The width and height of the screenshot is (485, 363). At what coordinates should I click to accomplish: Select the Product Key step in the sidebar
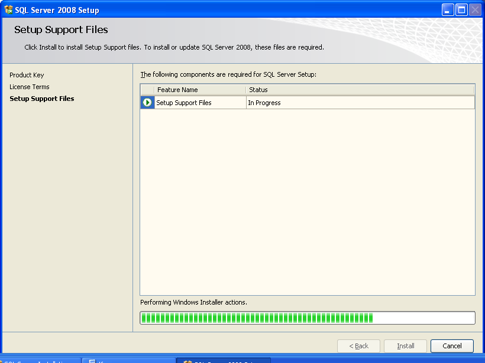point(27,75)
